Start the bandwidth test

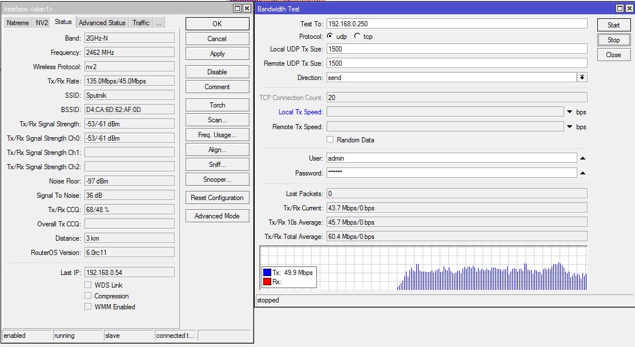click(613, 25)
